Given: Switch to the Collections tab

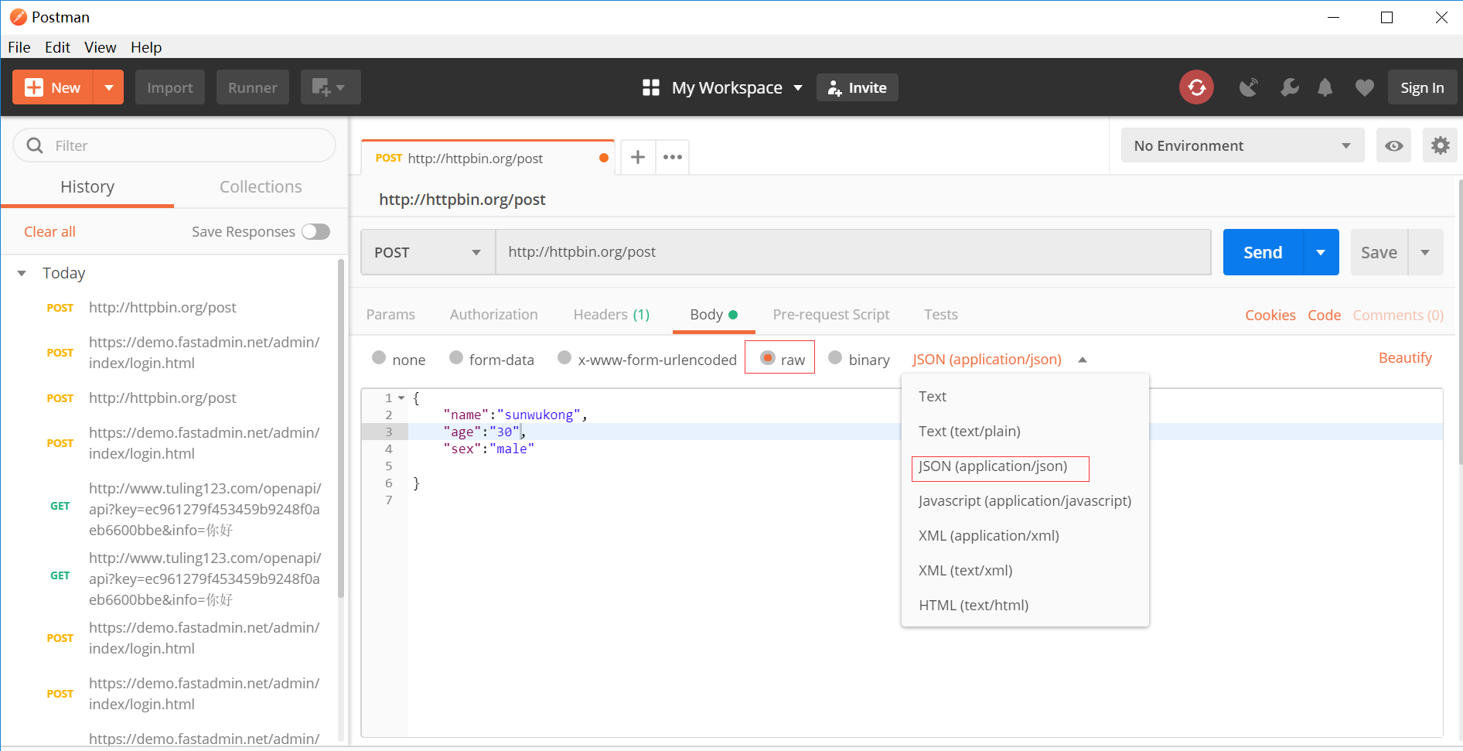Looking at the screenshot, I should click(x=261, y=186).
